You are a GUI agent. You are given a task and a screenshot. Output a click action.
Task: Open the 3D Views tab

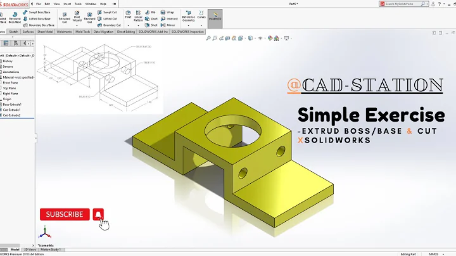click(x=30, y=250)
